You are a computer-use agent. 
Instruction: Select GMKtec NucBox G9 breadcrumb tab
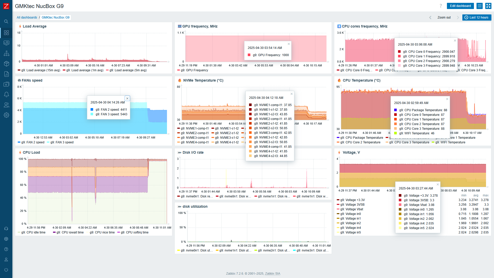tap(56, 18)
